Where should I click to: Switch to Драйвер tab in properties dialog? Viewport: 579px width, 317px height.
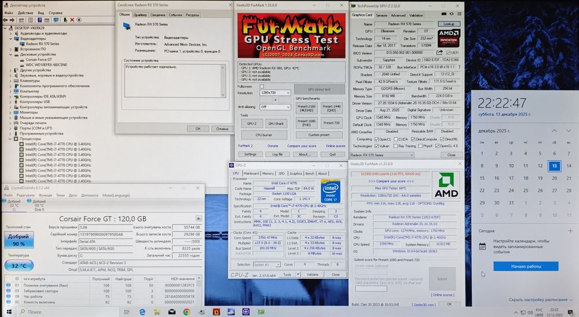(140, 15)
